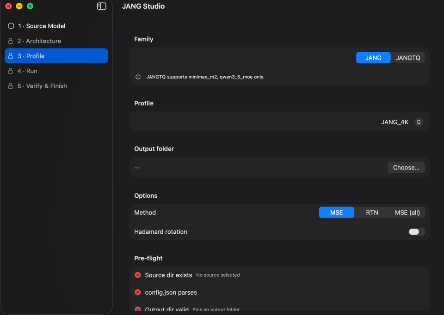Click the red error icon for Source dir exists
Viewport: 444px width, 315px height.
[x=138, y=275]
